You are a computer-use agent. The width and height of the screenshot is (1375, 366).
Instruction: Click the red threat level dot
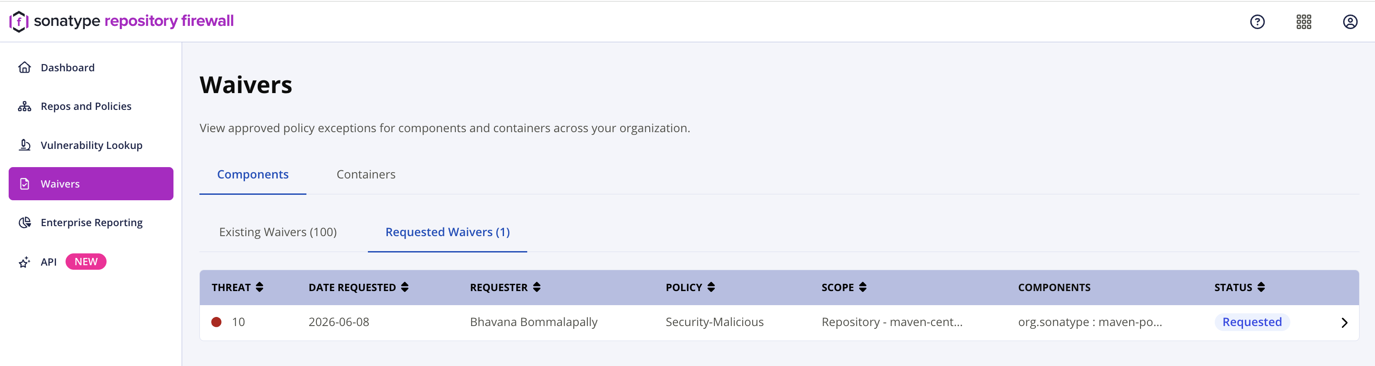[216, 322]
